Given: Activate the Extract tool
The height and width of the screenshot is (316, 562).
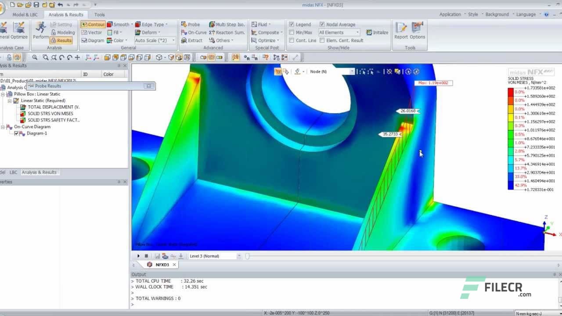Looking at the screenshot, I should pos(193,40).
